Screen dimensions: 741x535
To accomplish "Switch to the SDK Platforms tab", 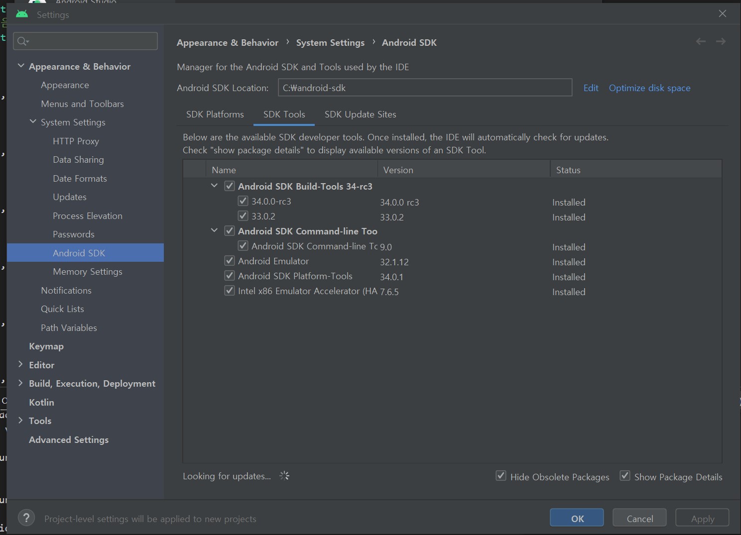I will (215, 114).
